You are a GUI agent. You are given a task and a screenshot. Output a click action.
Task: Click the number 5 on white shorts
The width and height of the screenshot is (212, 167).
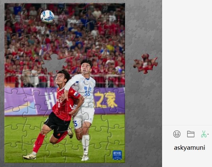pos(75,123)
